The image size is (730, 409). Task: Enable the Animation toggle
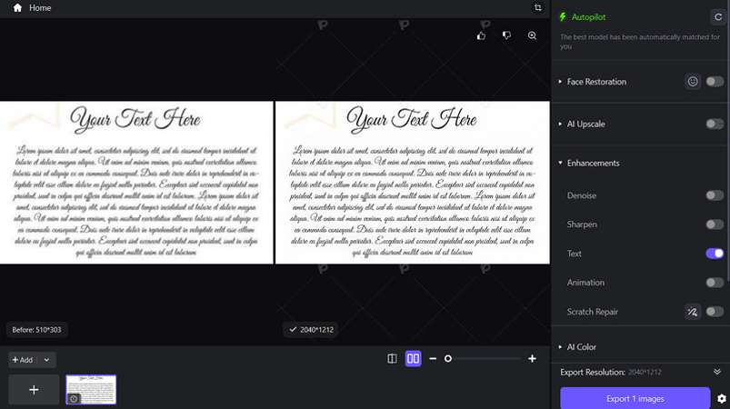715,282
